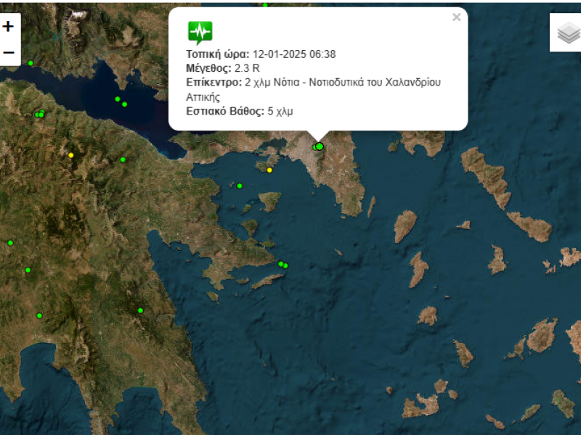Select the yellow marker on Salamina island
The height and width of the screenshot is (435, 581).
coord(269,170)
